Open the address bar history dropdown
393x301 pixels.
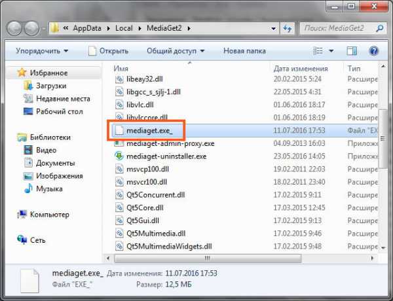click(x=273, y=29)
